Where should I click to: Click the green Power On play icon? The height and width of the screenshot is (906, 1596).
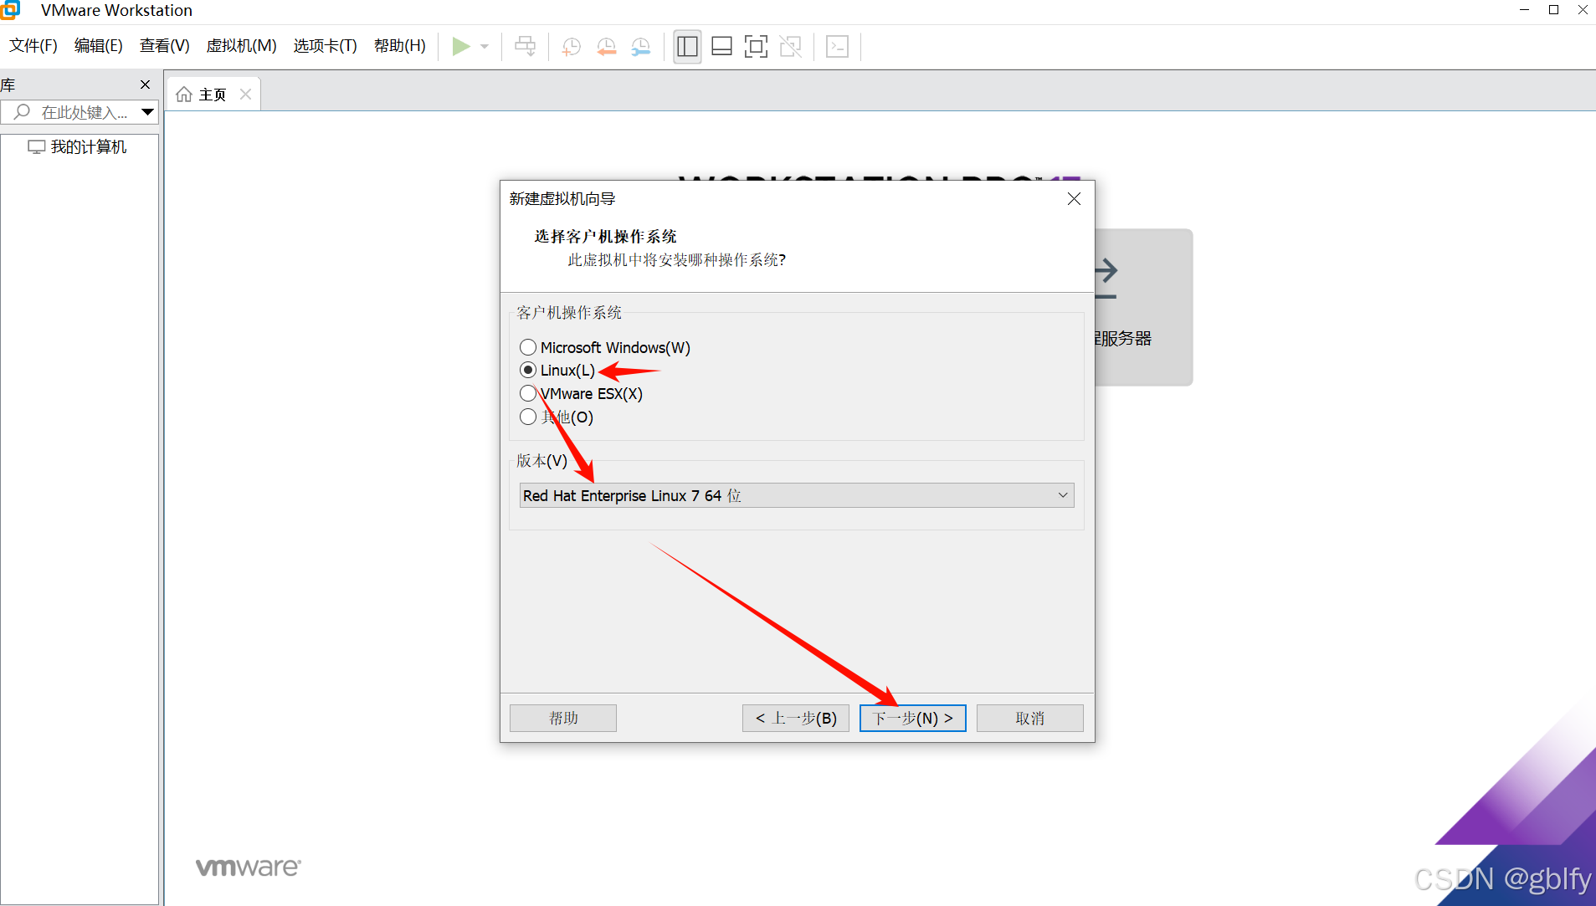[x=461, y=46]
